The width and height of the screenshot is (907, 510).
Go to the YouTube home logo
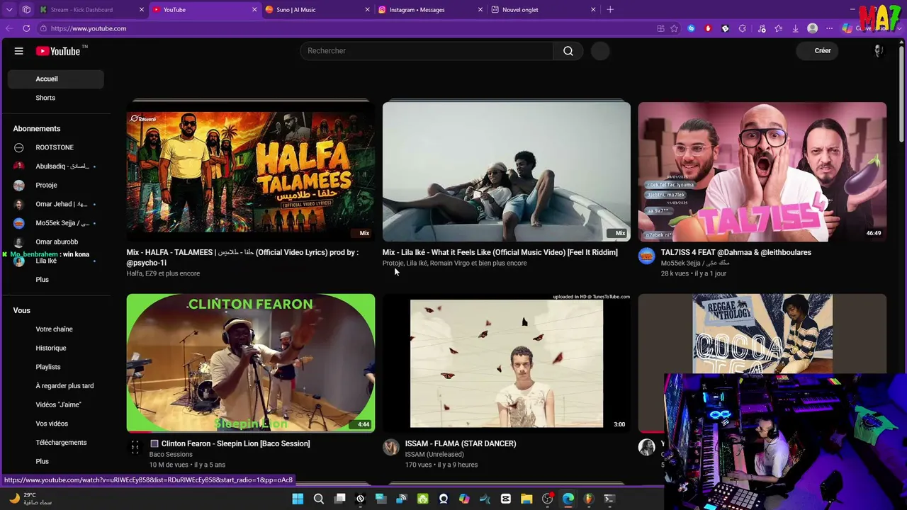pos(58,51)
